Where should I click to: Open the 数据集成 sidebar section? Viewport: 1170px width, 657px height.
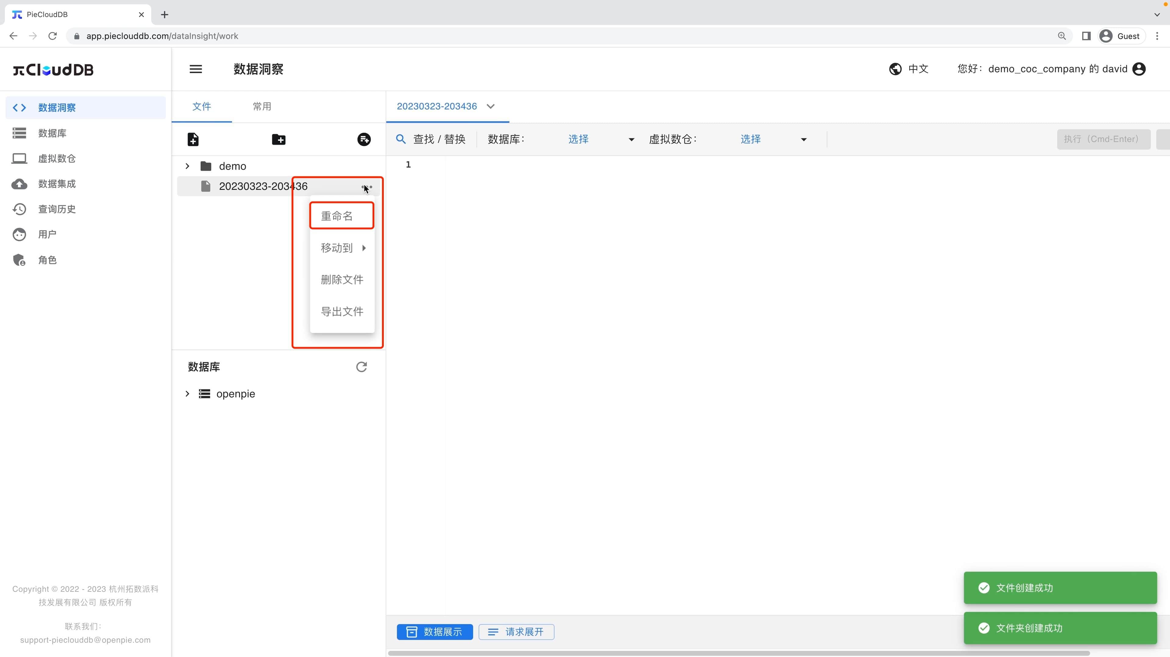[x=57, y=184]
